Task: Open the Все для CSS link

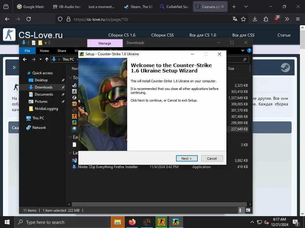Action: click(243, 35)
